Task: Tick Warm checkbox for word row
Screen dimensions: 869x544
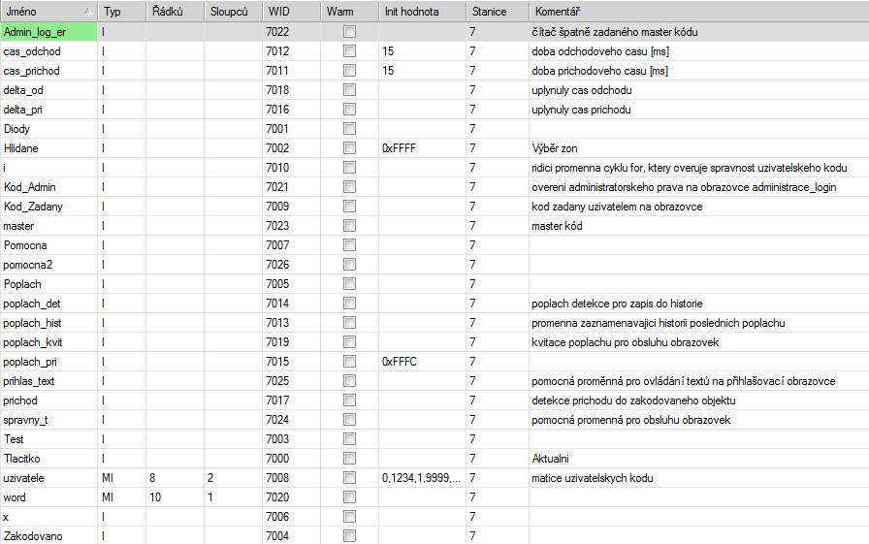Action: coord(349,497)
